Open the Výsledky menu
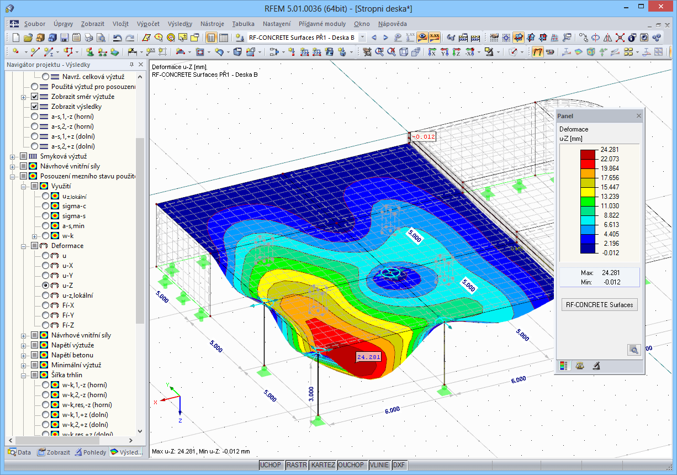This screenshot has width=677, height=475. [x=181, y=24]
